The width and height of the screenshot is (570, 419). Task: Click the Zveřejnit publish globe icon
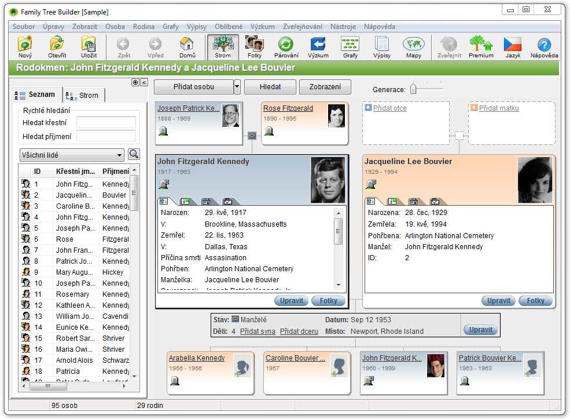pyautogui.click(x=449, y=47)
